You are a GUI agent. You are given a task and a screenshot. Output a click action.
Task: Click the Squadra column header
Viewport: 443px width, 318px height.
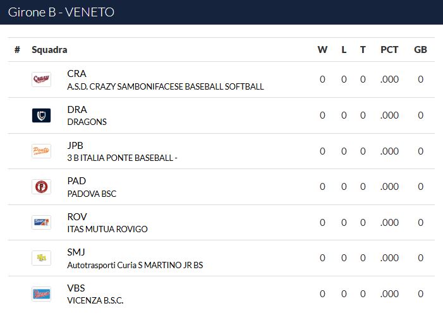(x=49, y=50)
